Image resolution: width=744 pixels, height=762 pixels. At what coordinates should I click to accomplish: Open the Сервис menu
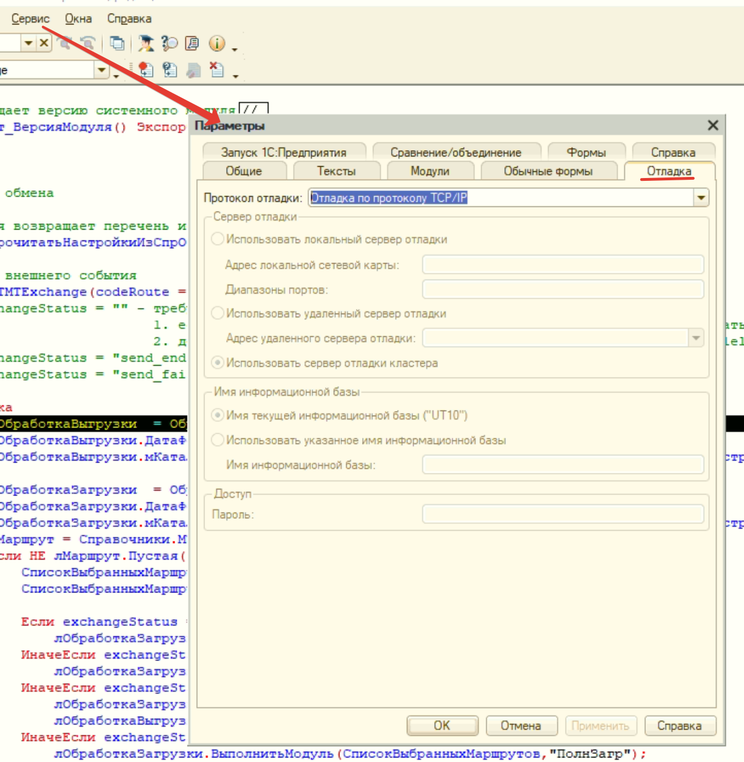30,19
